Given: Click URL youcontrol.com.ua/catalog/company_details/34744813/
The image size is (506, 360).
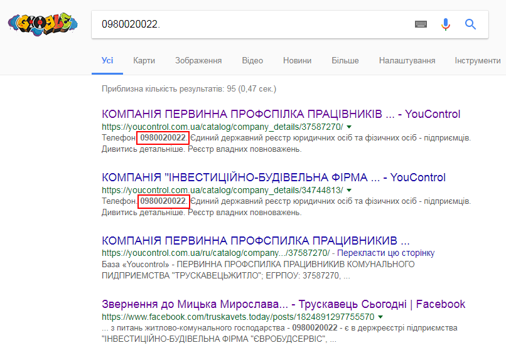Looking at the screenshot, I should (x=222, y=190).
